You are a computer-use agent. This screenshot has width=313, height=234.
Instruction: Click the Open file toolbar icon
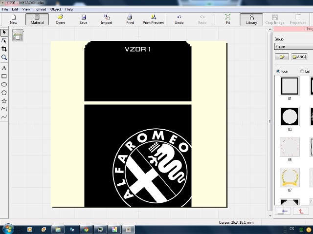click(60, 19)
